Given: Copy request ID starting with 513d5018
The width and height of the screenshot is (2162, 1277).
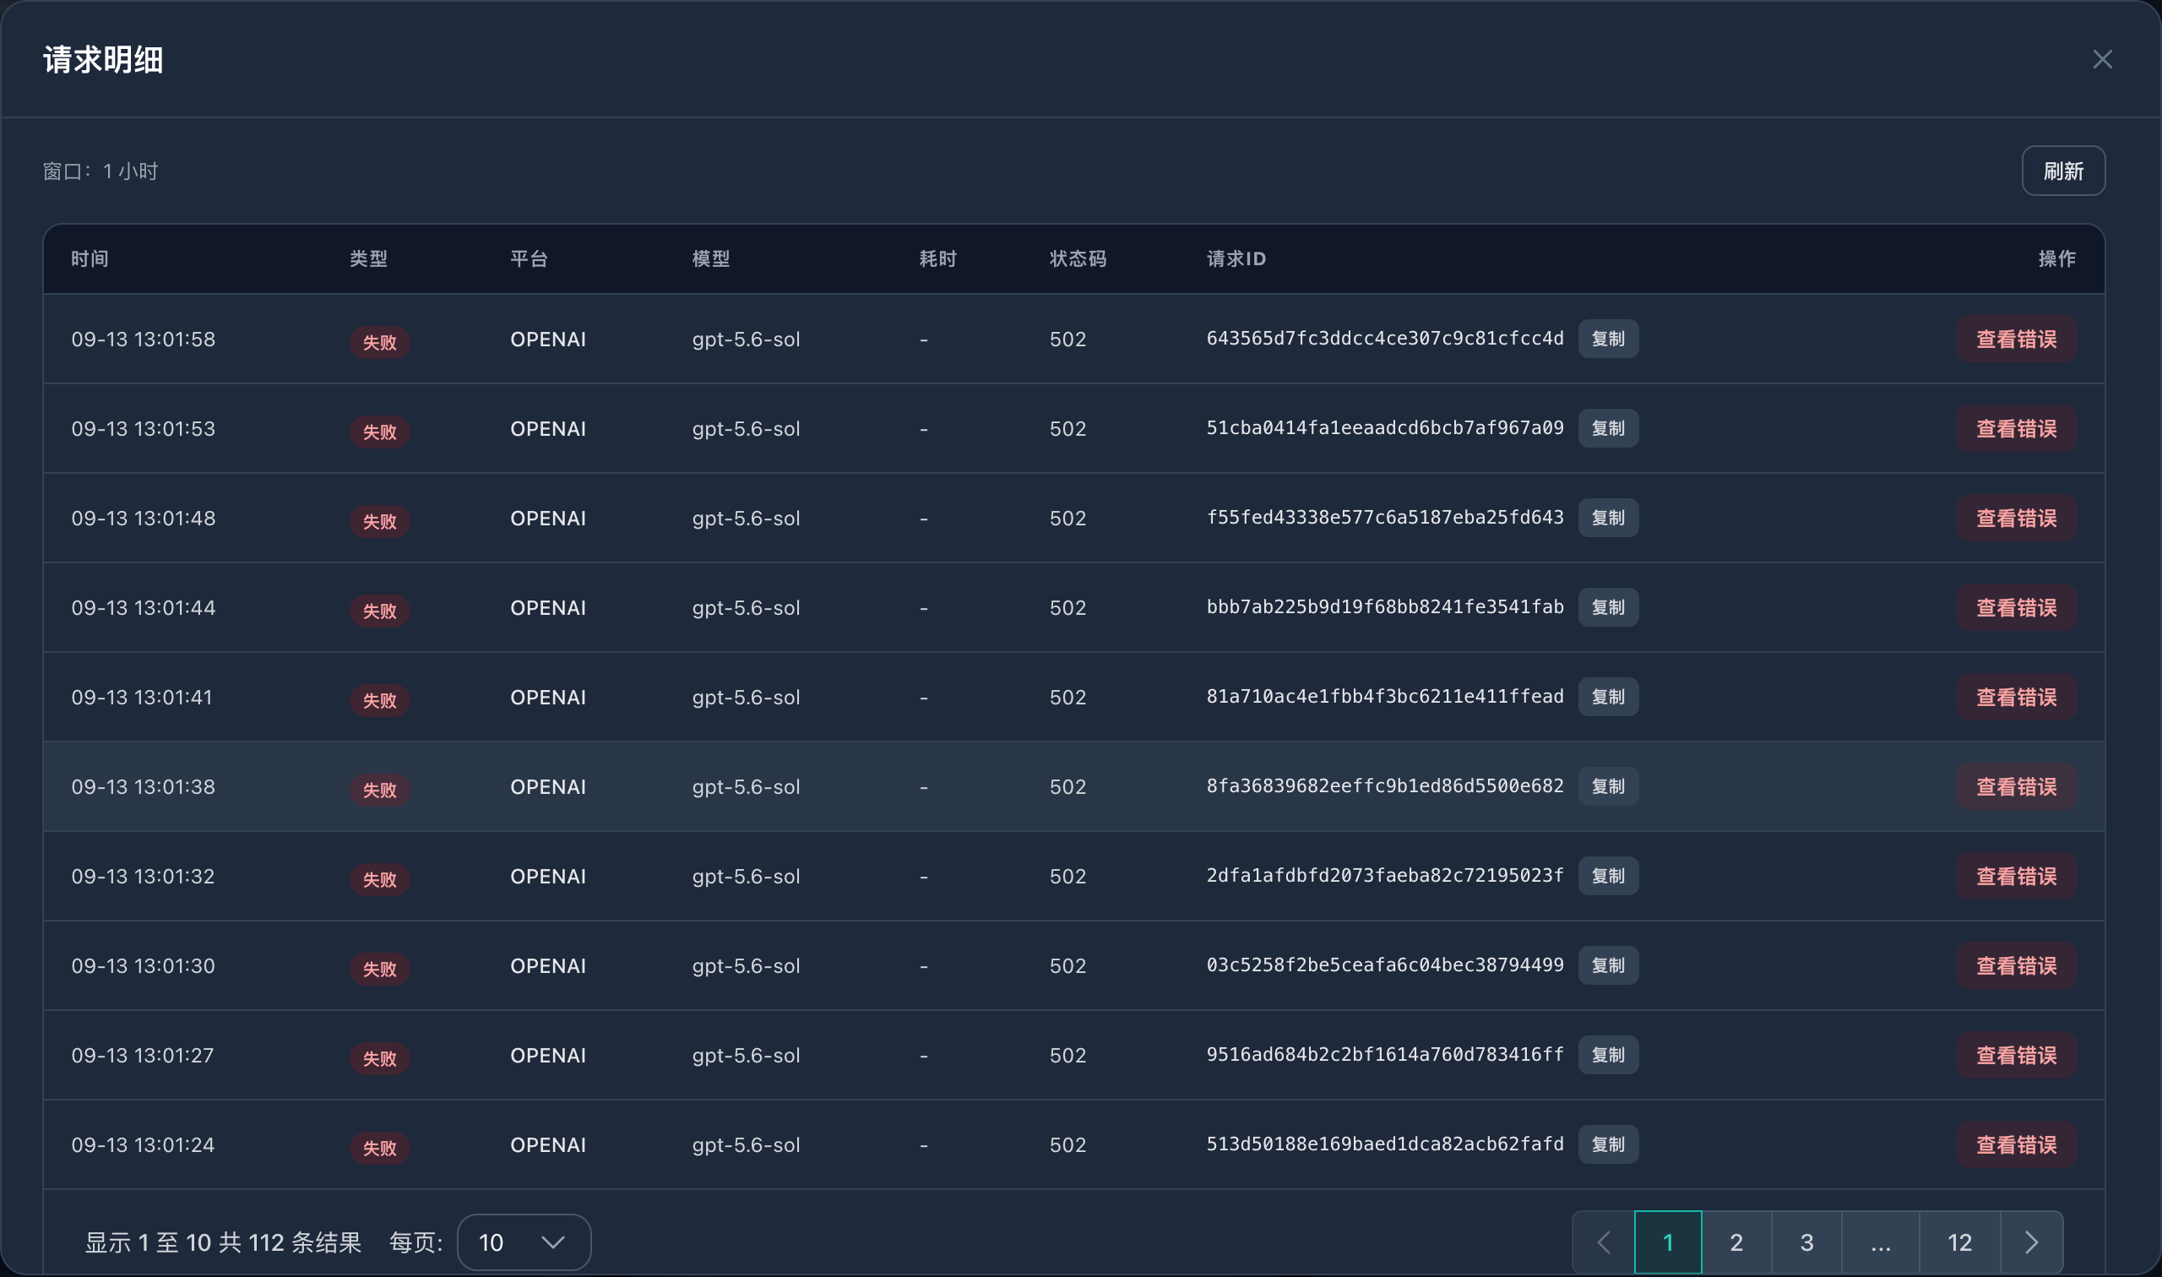Looking at the screenshot, I should point(1608,1144).
